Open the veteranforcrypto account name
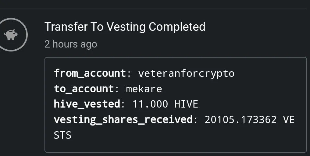 (187, 74)
